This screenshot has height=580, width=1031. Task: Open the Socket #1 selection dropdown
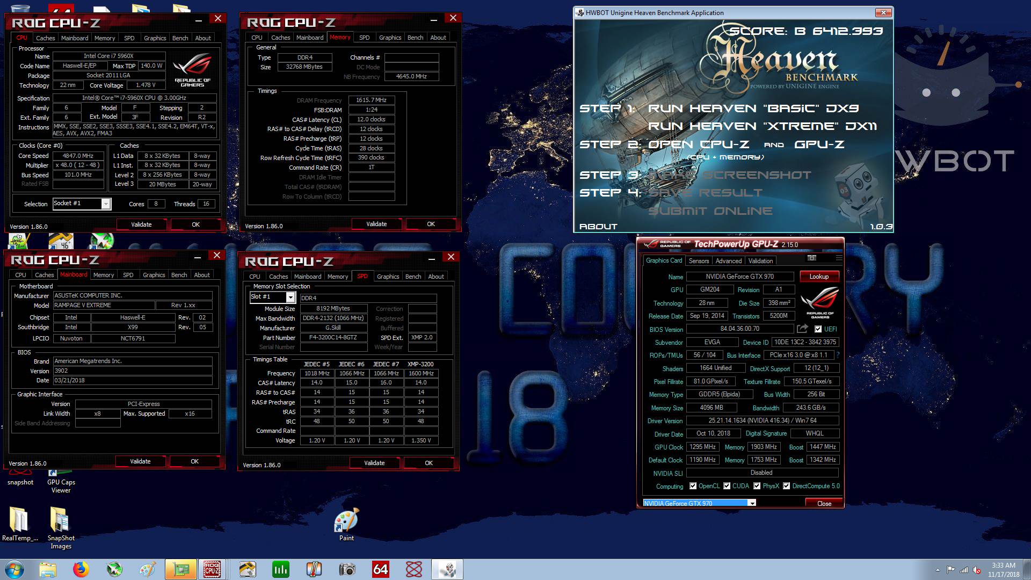click(x=106, y=204)
